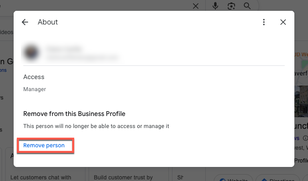Open the three-dot more options menu
The width and height of the screenshot is (308, 181).
pos(263,22)
